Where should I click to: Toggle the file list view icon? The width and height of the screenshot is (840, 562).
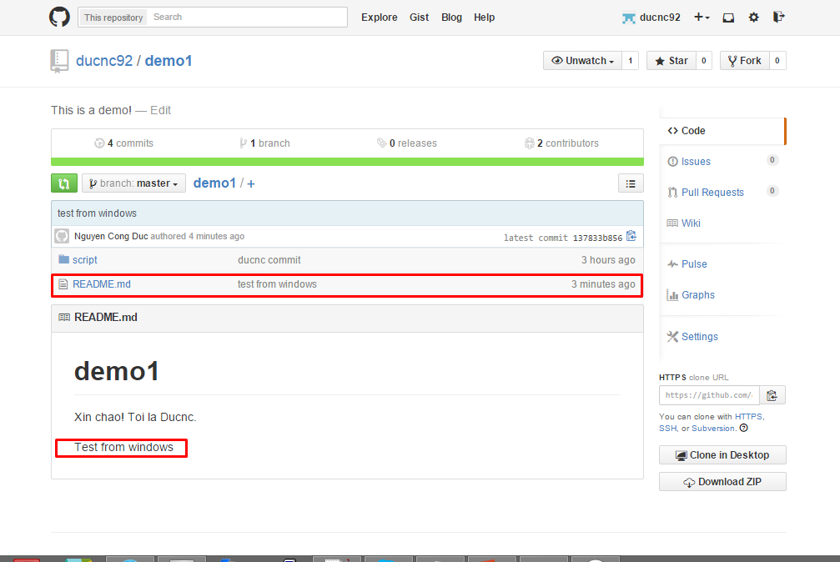[631, 183]
